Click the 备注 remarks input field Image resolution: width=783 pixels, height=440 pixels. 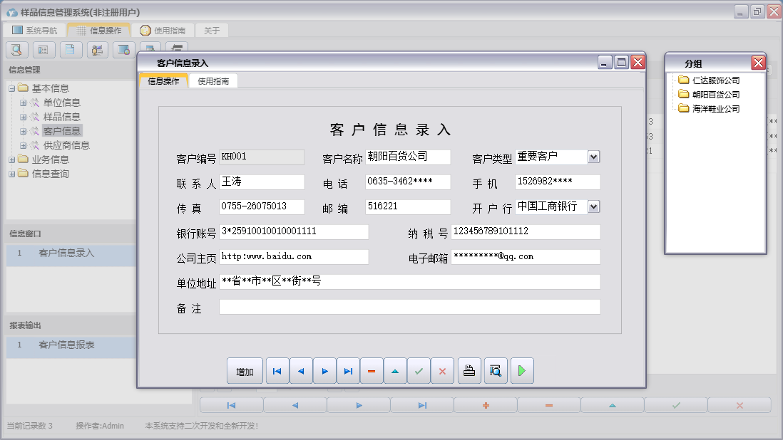[409, 307]
